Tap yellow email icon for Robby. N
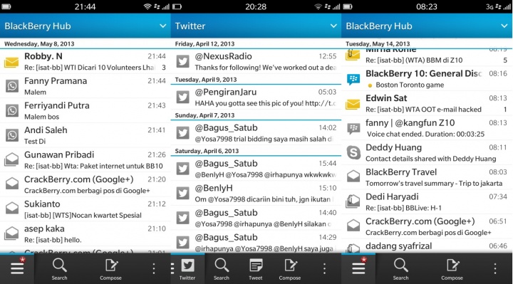This screenshot has width=513, height=284. 11,62
